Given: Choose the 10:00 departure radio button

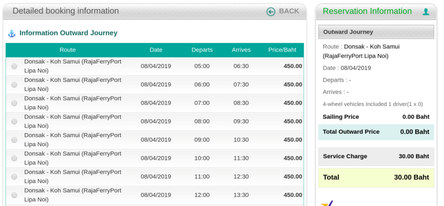Looking at the screenshot, I should point(14,158).
